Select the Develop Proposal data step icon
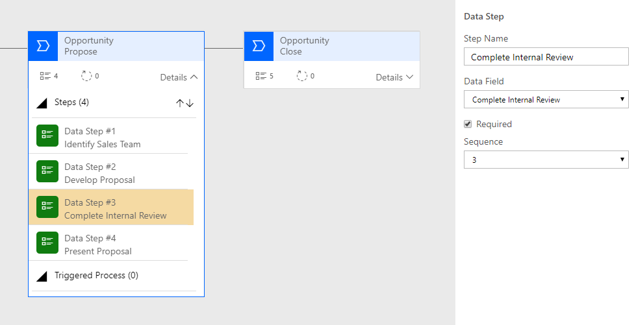636x325 pixels. coord(47,171)
